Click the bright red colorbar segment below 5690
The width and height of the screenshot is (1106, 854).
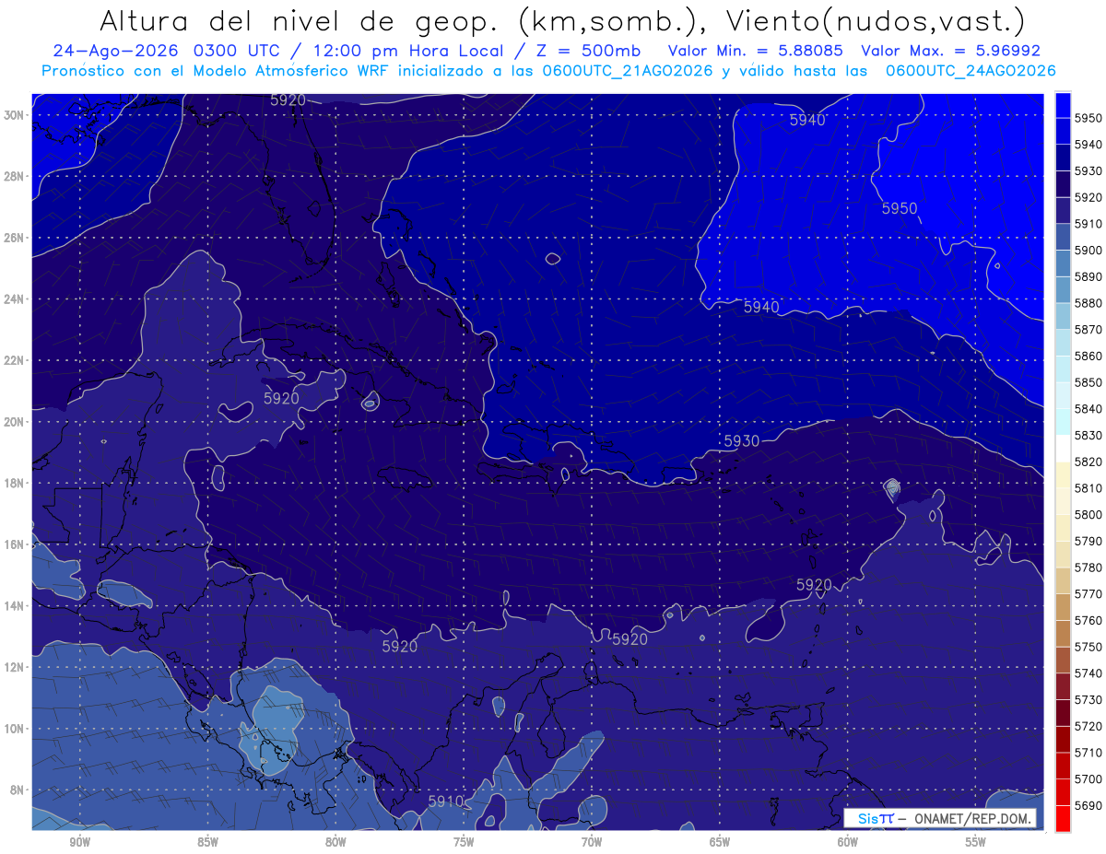[x=1063, y=818]
